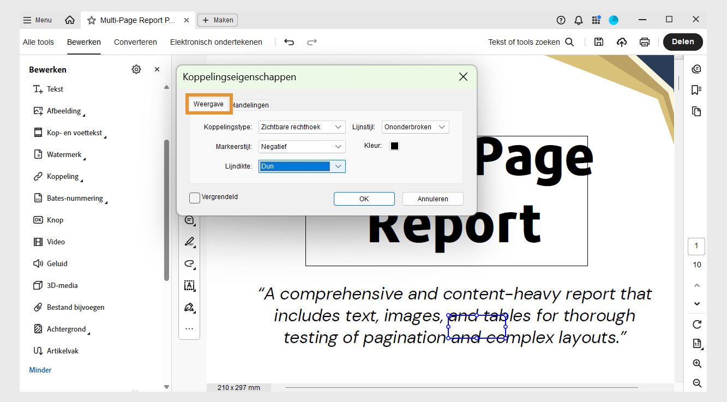Undo the last action
This screenshot has width=727, height=402.
tap(289, 42)
